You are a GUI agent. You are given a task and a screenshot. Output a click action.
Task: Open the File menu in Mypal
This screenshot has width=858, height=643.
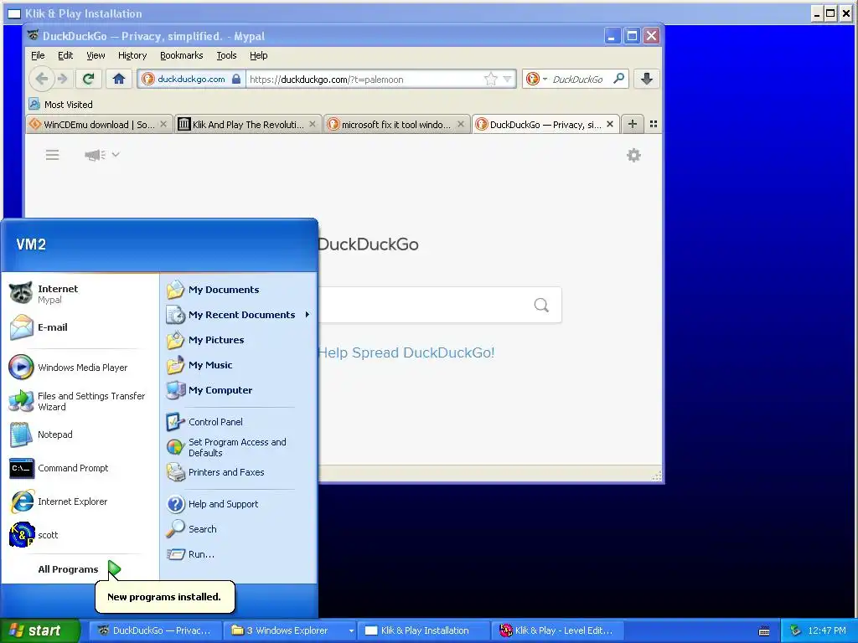[38, 55]
